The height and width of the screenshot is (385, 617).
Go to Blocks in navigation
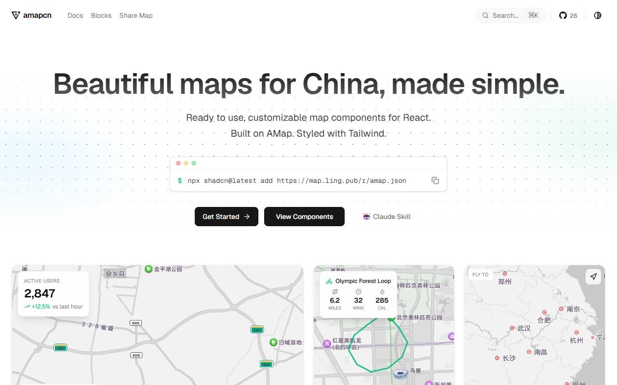[x=101, y=15]
